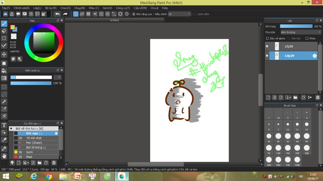Open Google Chrome from the taskbar

point(48,176)
